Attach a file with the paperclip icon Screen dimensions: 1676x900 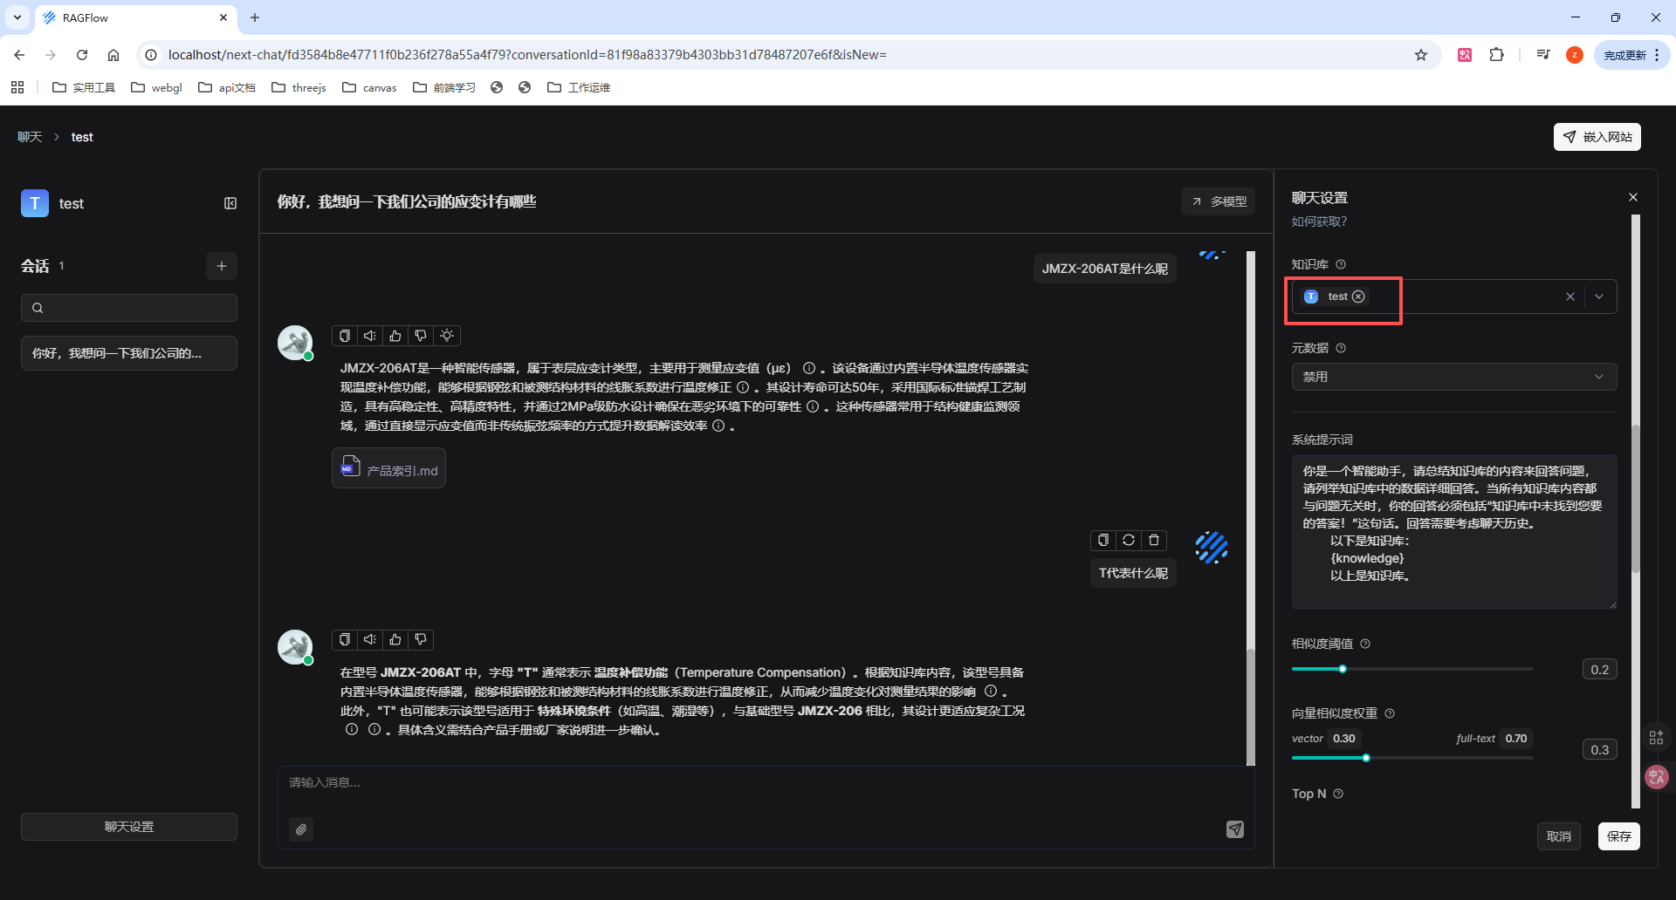(301, 829)
